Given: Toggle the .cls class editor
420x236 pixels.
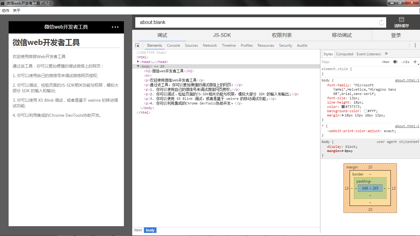Looking at the screenshot, I should click(405, 62).
